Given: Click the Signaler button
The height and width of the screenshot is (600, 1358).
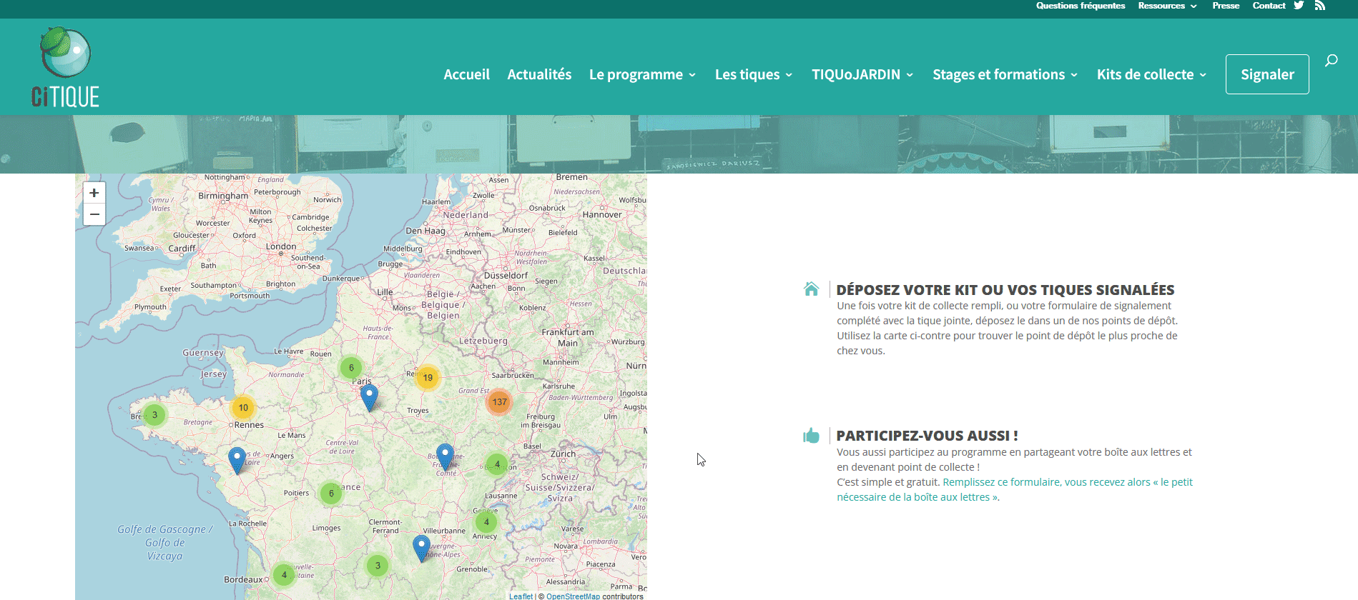Looking at the screenshot, I should click(1267, 74).
